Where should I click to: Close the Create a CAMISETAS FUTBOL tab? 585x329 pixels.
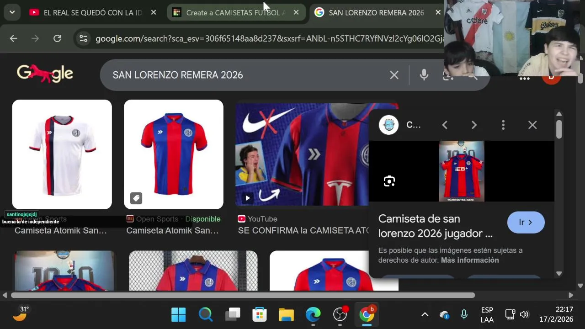296,12
